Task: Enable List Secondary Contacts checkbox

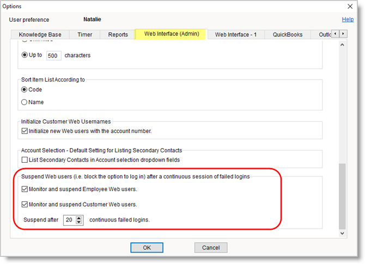Action: (25, 159)
